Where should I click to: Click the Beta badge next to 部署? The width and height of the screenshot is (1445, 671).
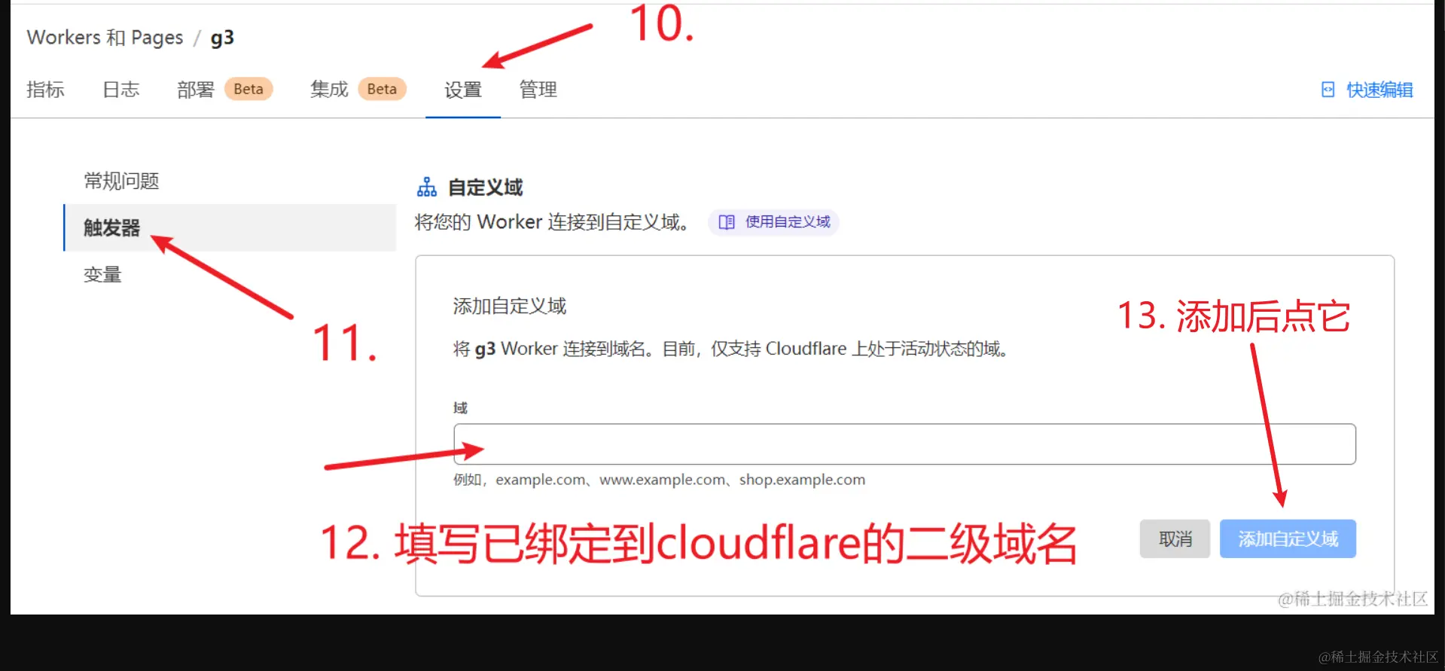248,89
